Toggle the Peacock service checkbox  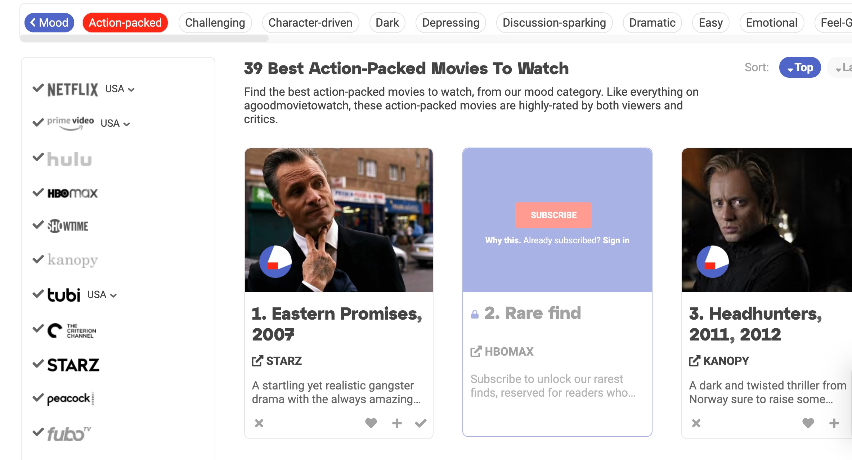[x=38, y=397]
